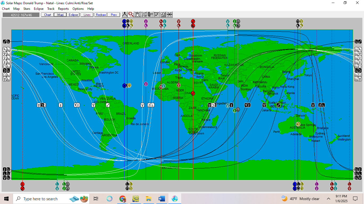Select the compass pointer tool icon
The image size is (364, 204).
pyautogui.click(x=125, y=15)
